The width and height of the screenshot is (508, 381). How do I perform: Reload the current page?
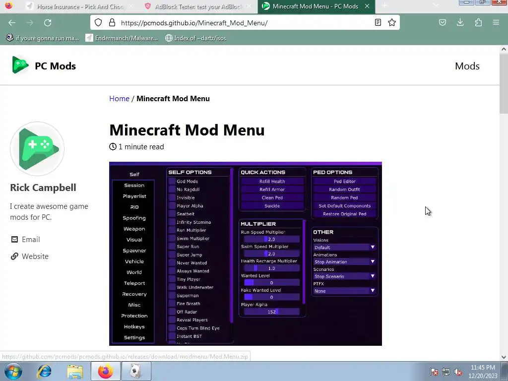[x=48, y=23]
